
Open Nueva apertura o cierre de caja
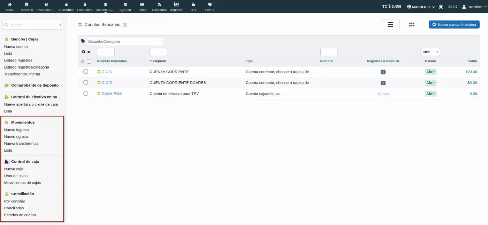(x=31, y=104)
